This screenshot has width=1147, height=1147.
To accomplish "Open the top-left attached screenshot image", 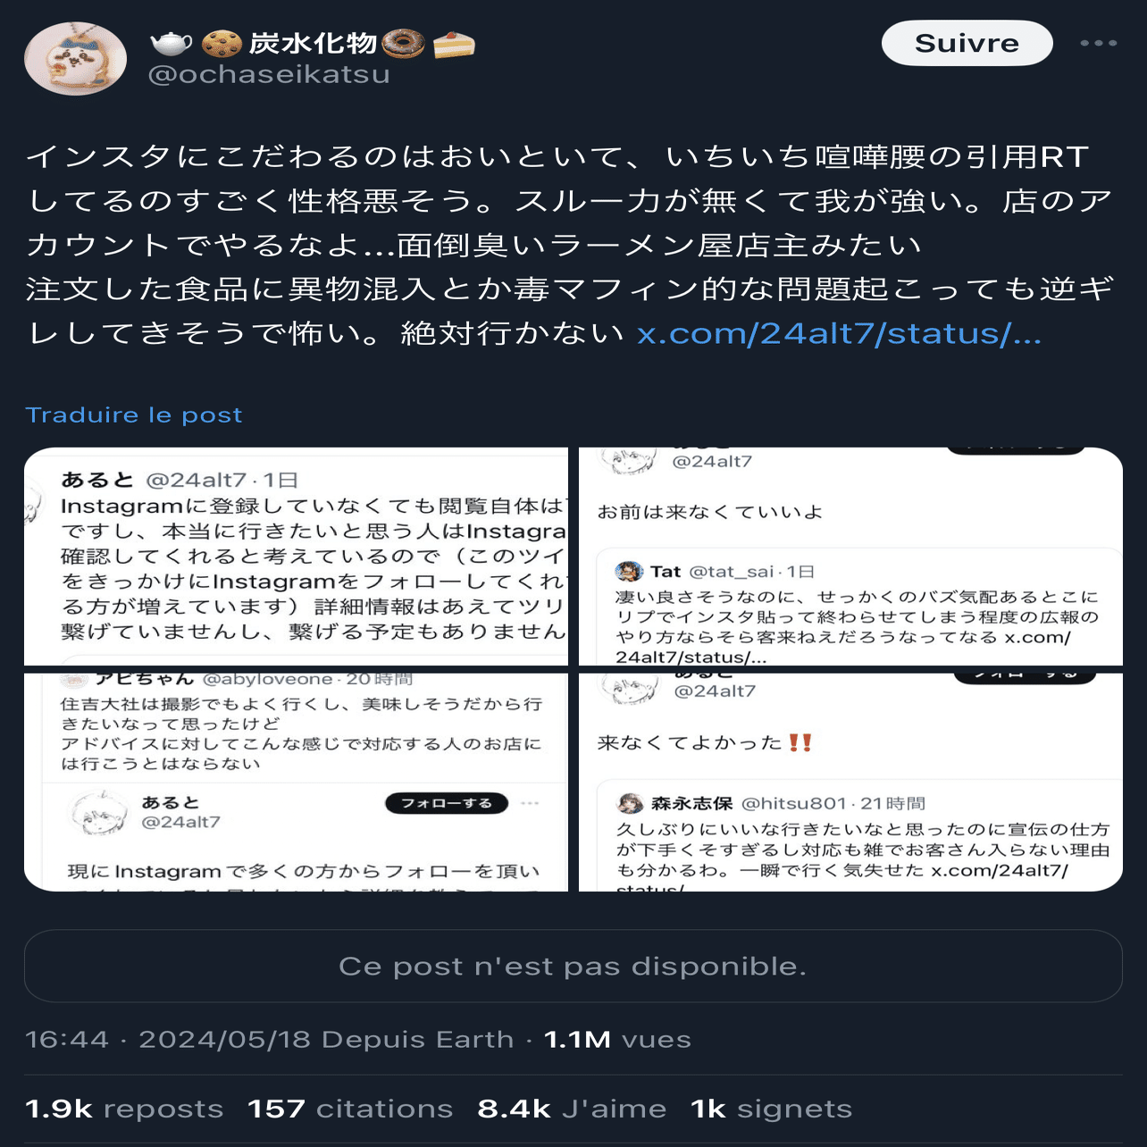I will pyautogui.click(x=296, y=557).
